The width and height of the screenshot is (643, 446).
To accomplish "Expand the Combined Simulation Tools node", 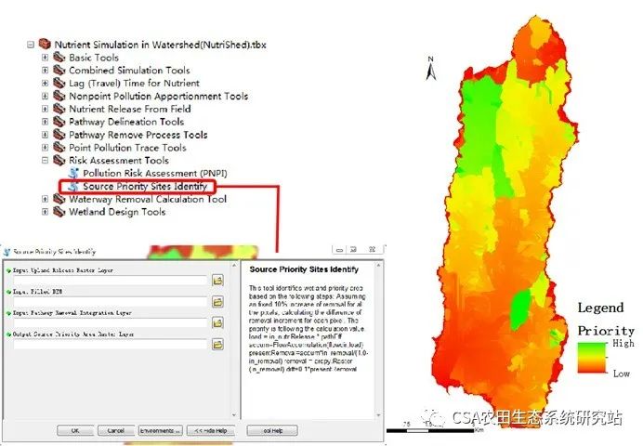I will click(46, 71).
